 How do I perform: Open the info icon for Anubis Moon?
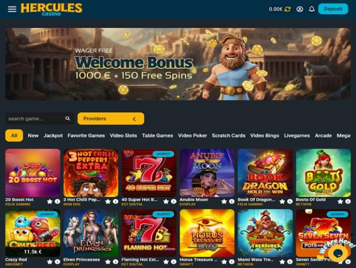[x=232, y=201]
